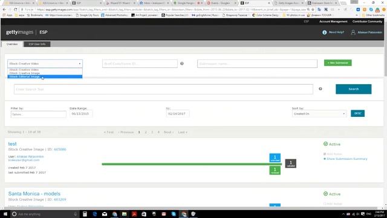Click the gettyimages ESP logo
This screenshot has height=218, width=387.
(x=27, y=32)
